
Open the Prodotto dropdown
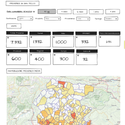pos(52,19)
